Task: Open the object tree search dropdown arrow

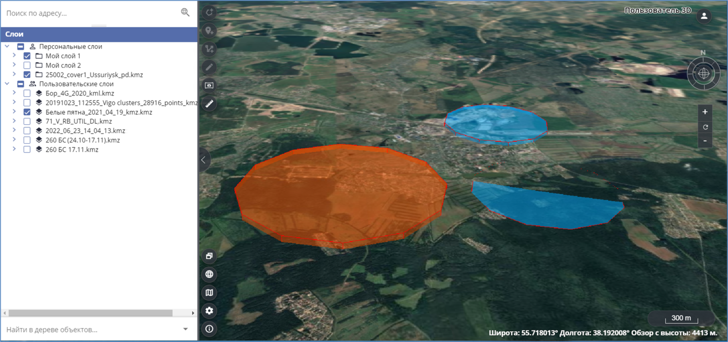Action: pos(185,329)
